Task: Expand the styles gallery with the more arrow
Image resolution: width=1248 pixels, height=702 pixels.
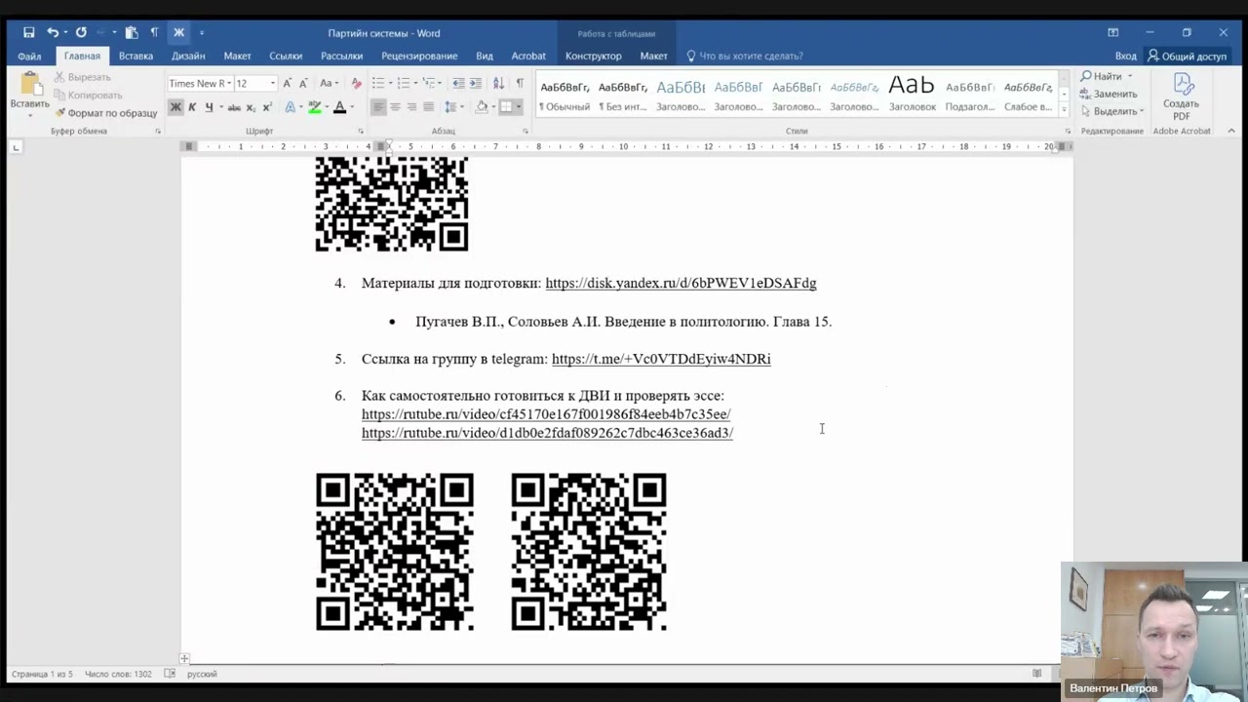Action: click(x=1064, y=110)
